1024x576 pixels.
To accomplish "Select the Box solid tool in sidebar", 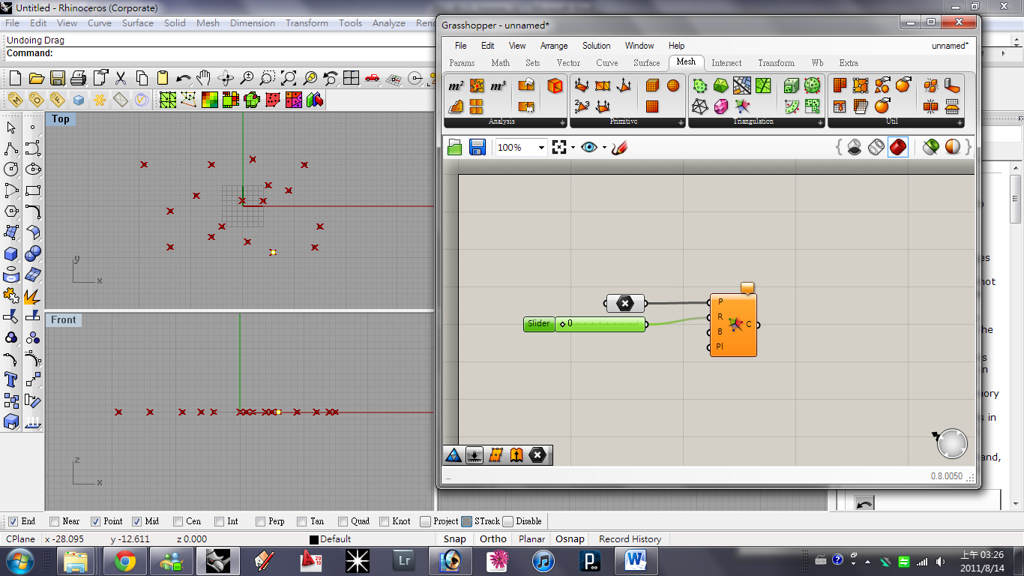I will pyautogui.click(x=11, y=253).
